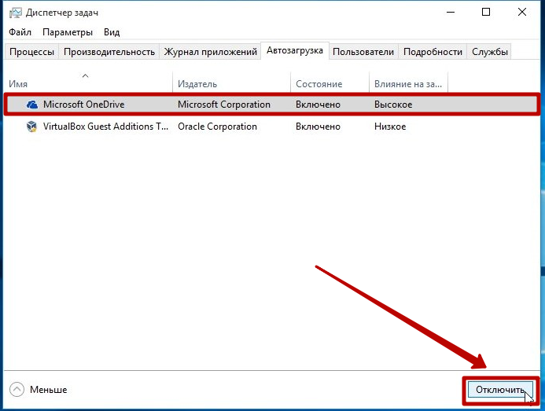Open the Параметры menu
This screenshot has width=545, height=411.
(68, 32)
